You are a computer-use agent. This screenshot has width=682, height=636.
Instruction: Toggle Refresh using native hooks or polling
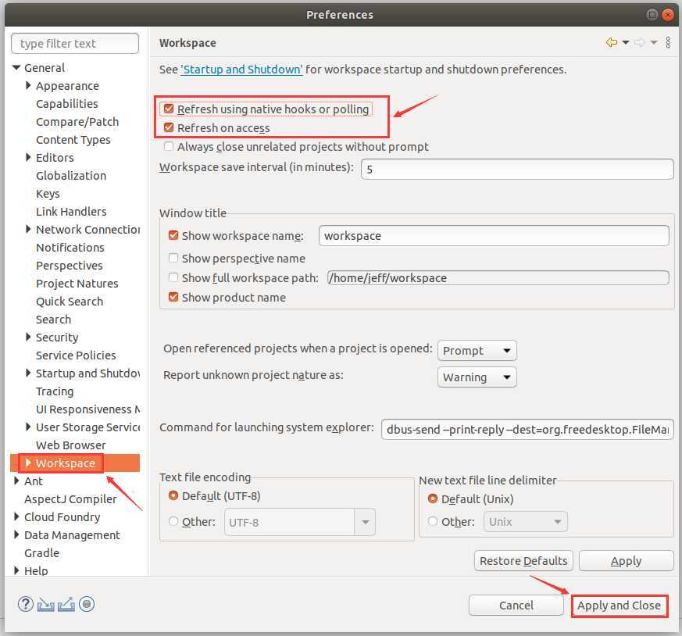[x=169, y=109]
